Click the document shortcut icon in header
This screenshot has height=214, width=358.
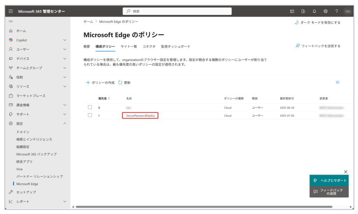[303, 11]
